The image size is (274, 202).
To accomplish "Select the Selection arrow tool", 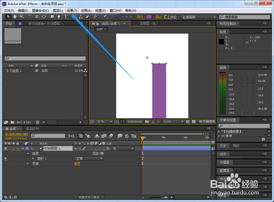I will click(8, 17).
